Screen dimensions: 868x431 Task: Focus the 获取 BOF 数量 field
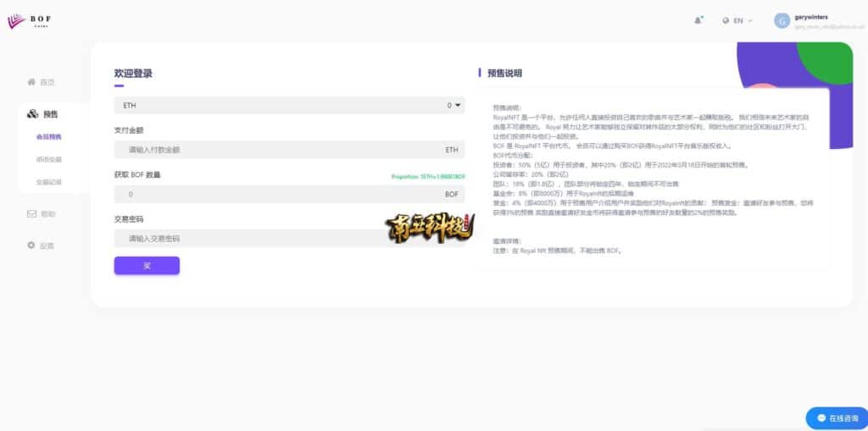(x=290, y=194)
